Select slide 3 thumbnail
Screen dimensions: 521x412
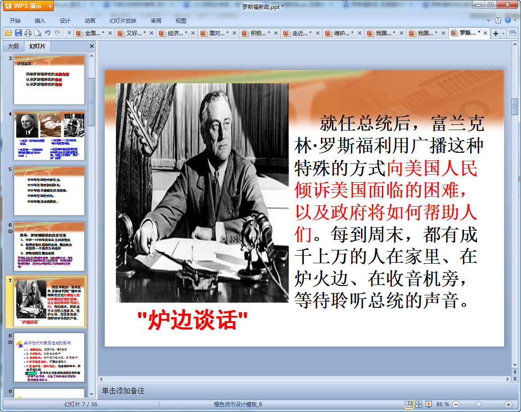click(49, 80)
